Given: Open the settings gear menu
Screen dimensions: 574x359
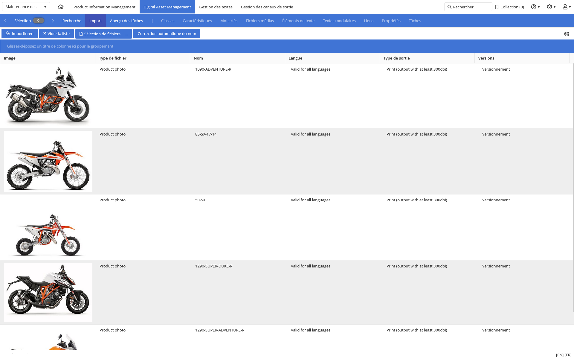Looking at the screenshot, I should click(x=551, y=7).
